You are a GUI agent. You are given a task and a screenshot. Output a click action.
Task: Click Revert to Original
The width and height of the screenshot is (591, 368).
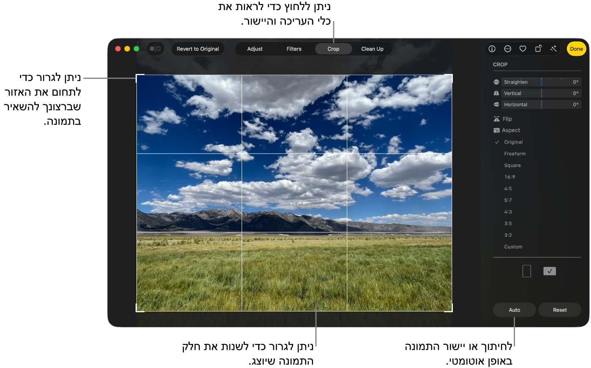[x=198, y=49]
